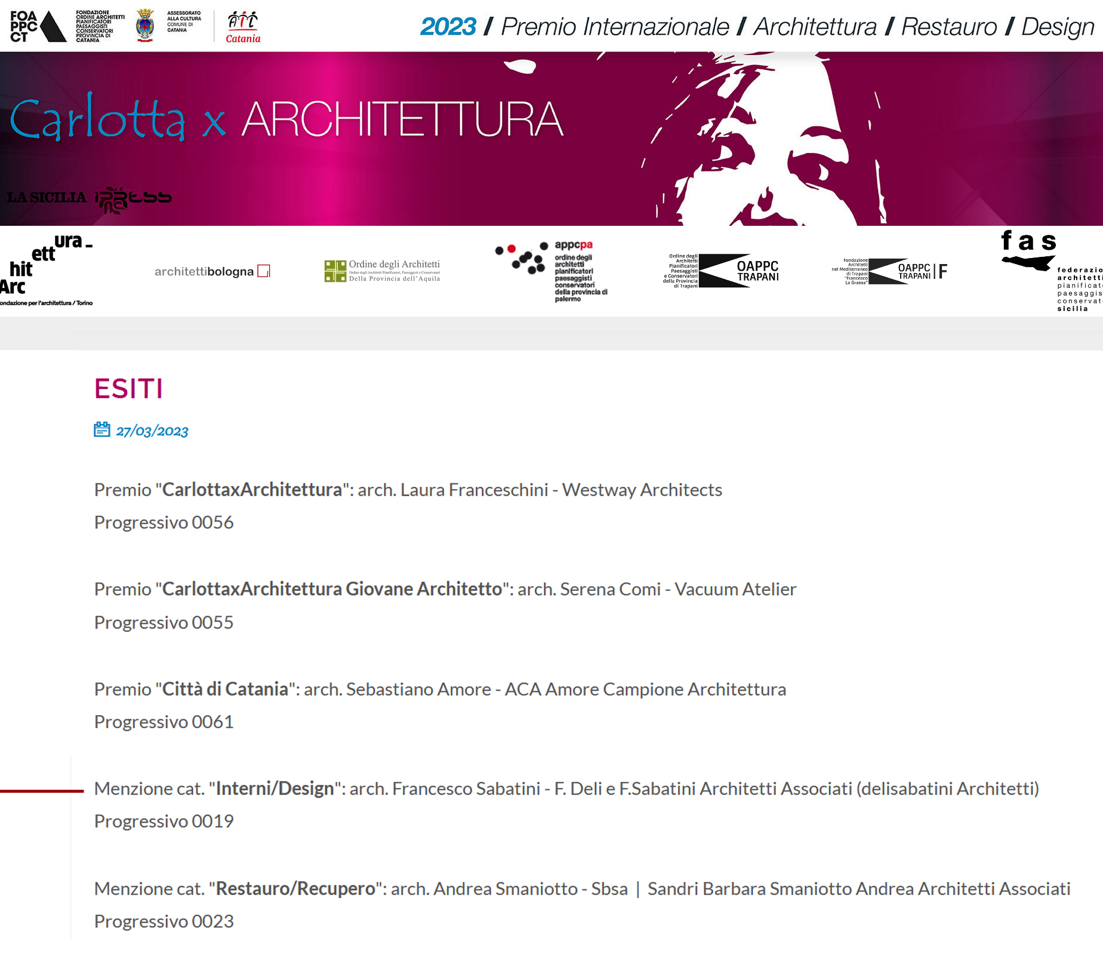Click the appcpa Palermo logo
This screenshot has height=963, width=1103.
(551, 271)
